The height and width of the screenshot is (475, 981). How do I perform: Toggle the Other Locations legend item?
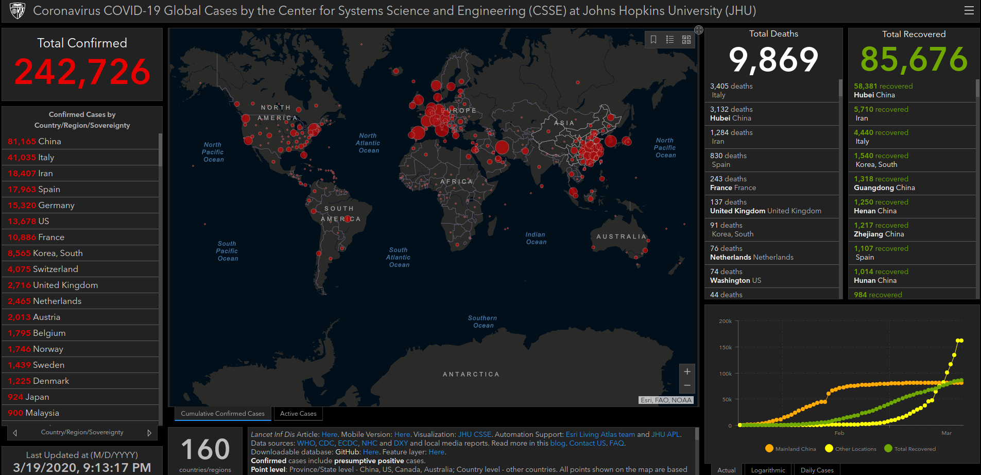[850, 449]
